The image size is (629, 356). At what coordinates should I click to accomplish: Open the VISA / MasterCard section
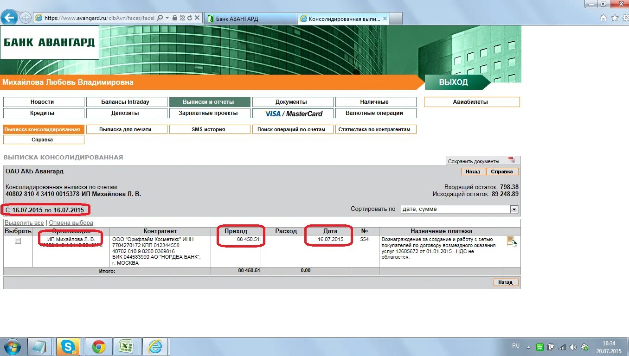click(x=293, y=113)
